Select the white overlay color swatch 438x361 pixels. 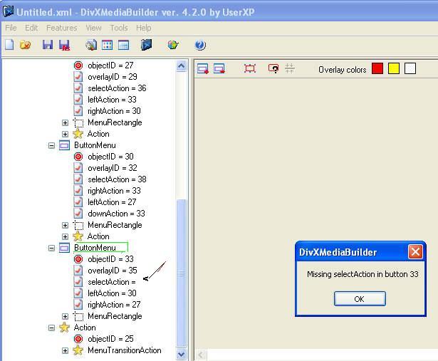coord(410,68)
